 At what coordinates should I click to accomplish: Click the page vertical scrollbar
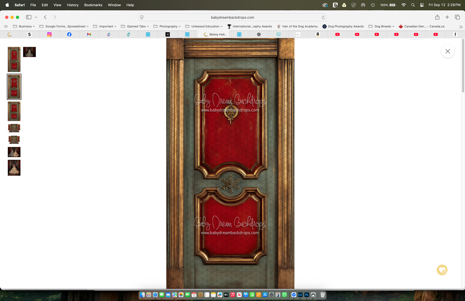463,66
